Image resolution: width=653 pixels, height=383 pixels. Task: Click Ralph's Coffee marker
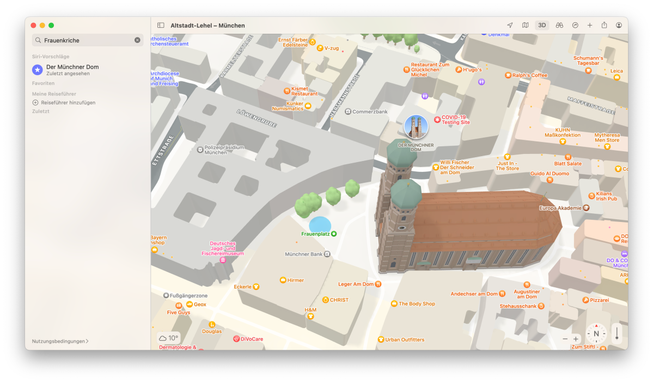508,75
